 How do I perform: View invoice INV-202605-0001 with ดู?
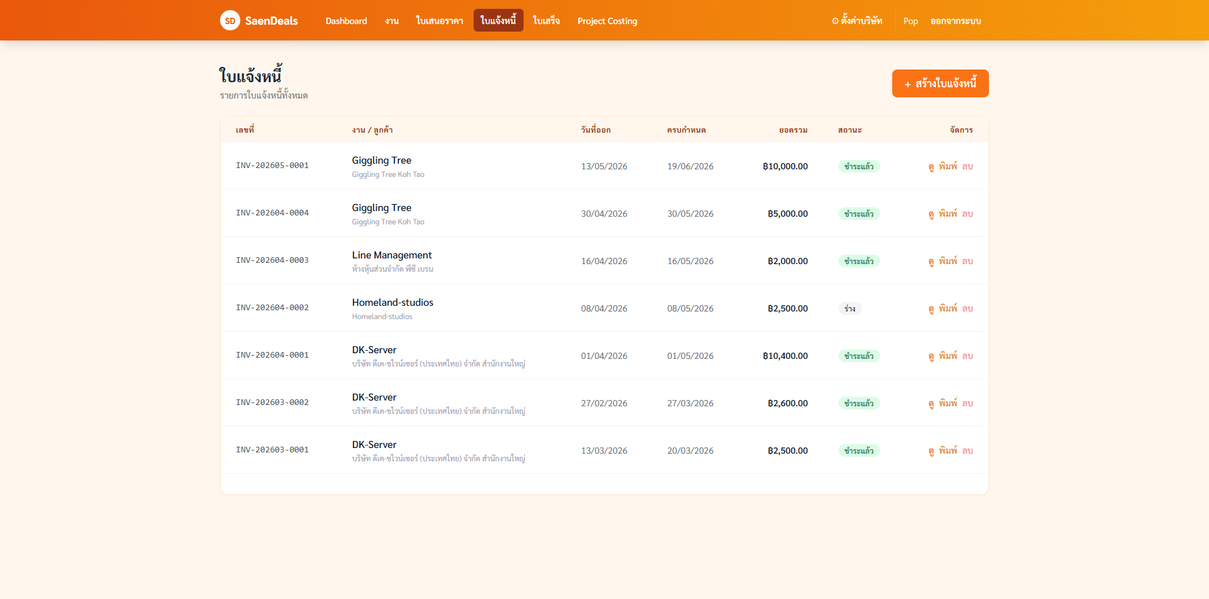[x=931, y=167]
